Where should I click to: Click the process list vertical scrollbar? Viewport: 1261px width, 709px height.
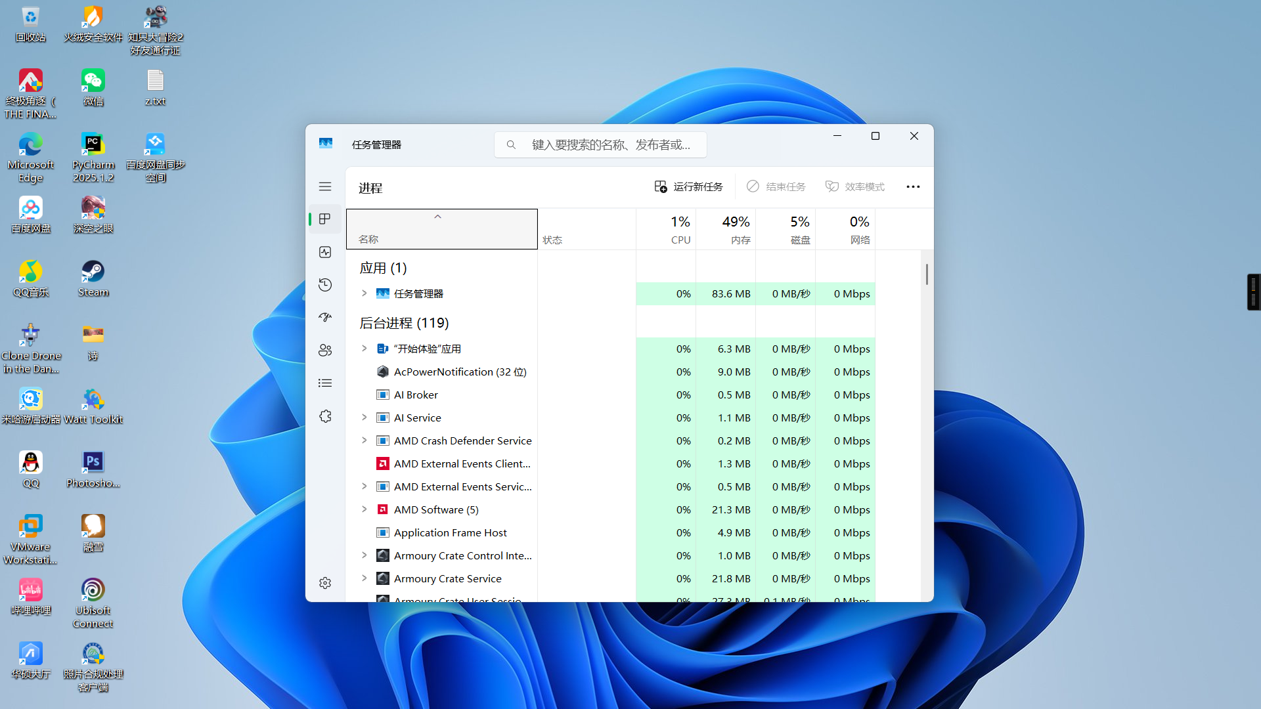927,274
